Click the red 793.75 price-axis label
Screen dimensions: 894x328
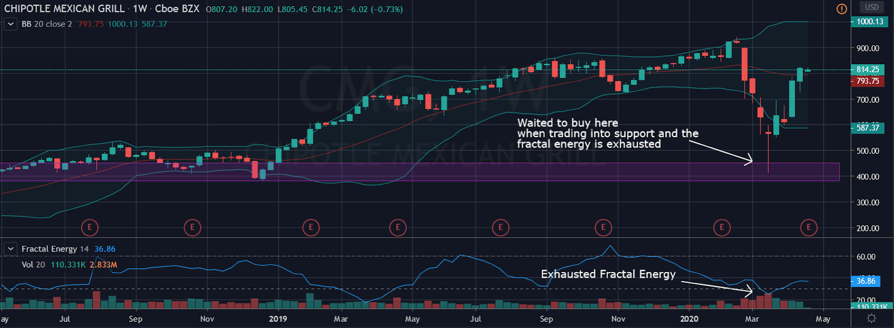(867, 81)
